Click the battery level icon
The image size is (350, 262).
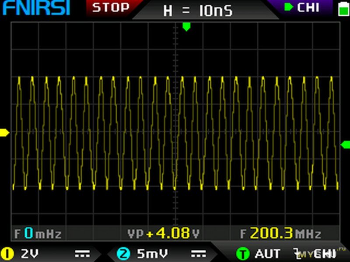(342, 8)
